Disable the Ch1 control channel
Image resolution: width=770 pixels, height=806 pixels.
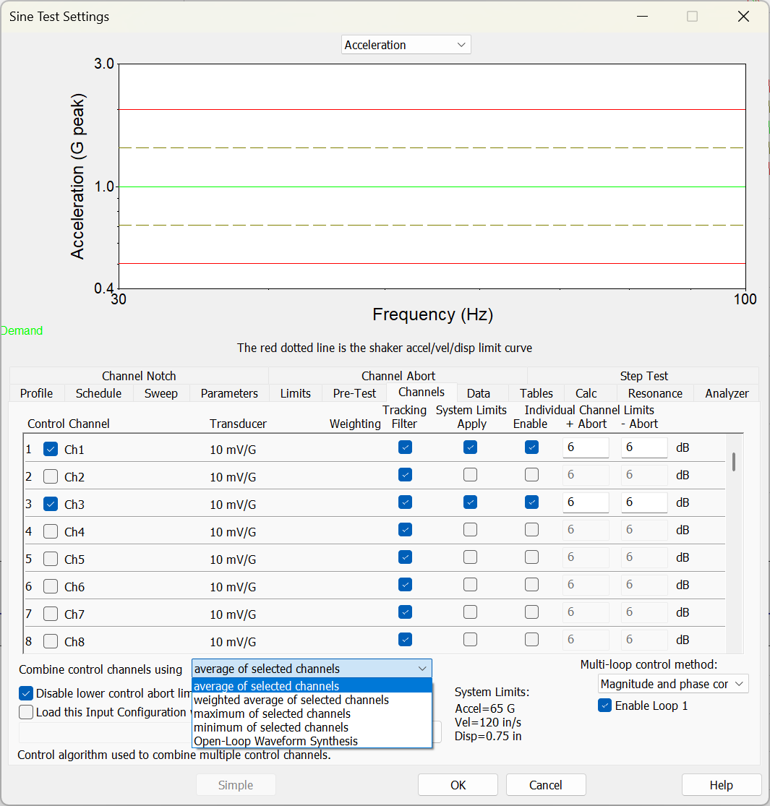click(50, 448)
